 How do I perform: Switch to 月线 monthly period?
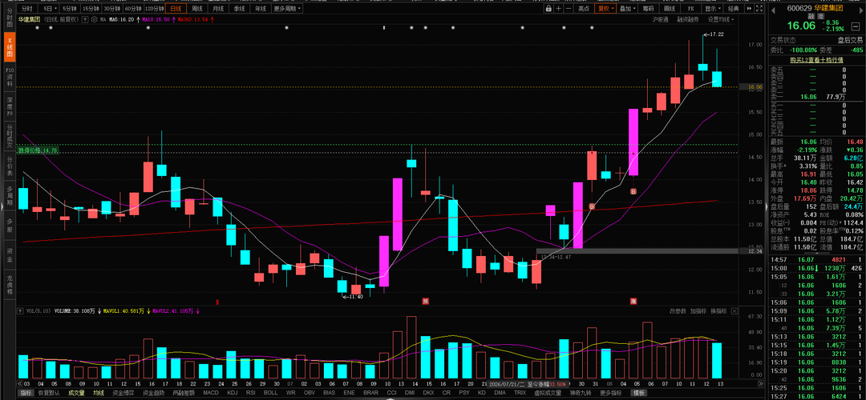click(218, 9)
